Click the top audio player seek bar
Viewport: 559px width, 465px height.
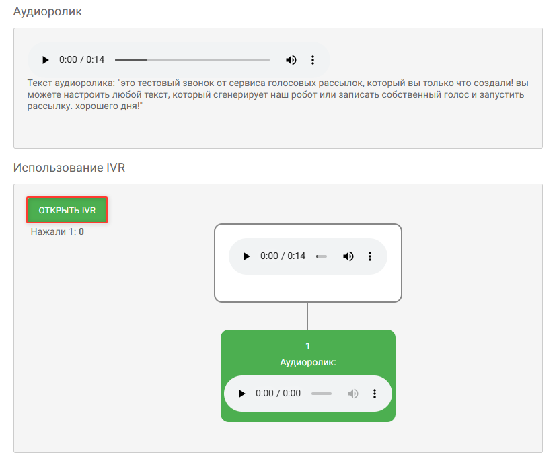point(192,60)
